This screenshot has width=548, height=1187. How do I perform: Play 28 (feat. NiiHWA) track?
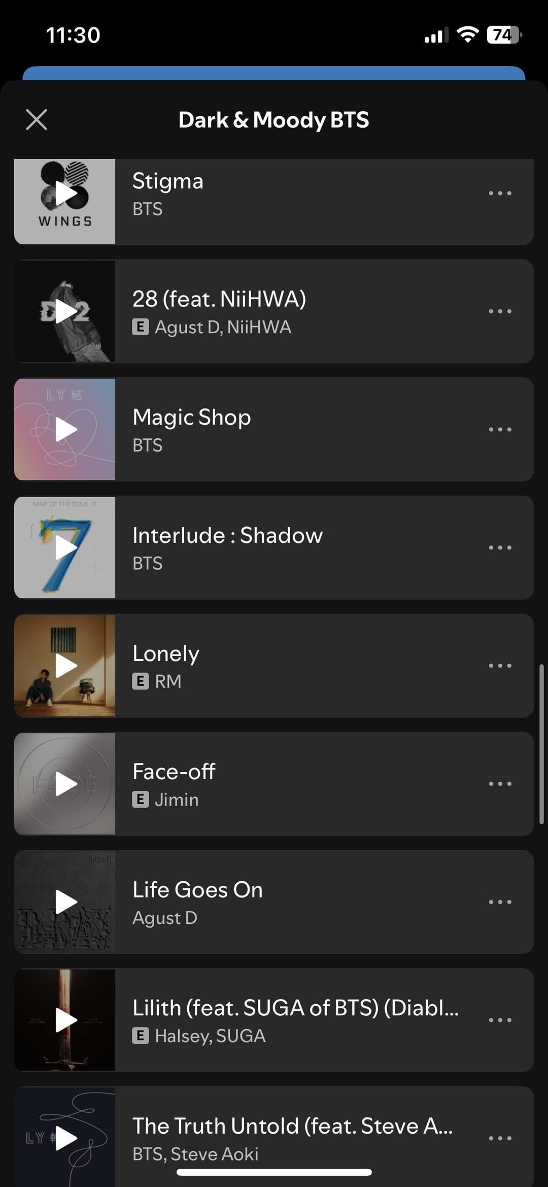65,311
